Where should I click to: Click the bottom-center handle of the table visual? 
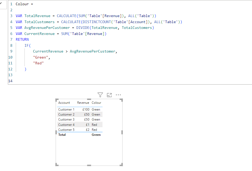click(x=89, y=165)
